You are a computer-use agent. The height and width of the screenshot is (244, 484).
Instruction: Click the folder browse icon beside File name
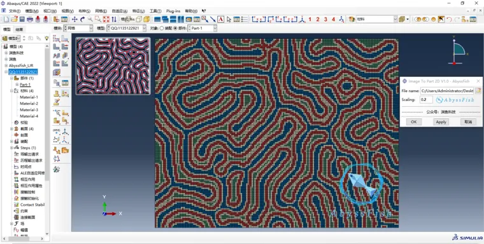point(478,91)
